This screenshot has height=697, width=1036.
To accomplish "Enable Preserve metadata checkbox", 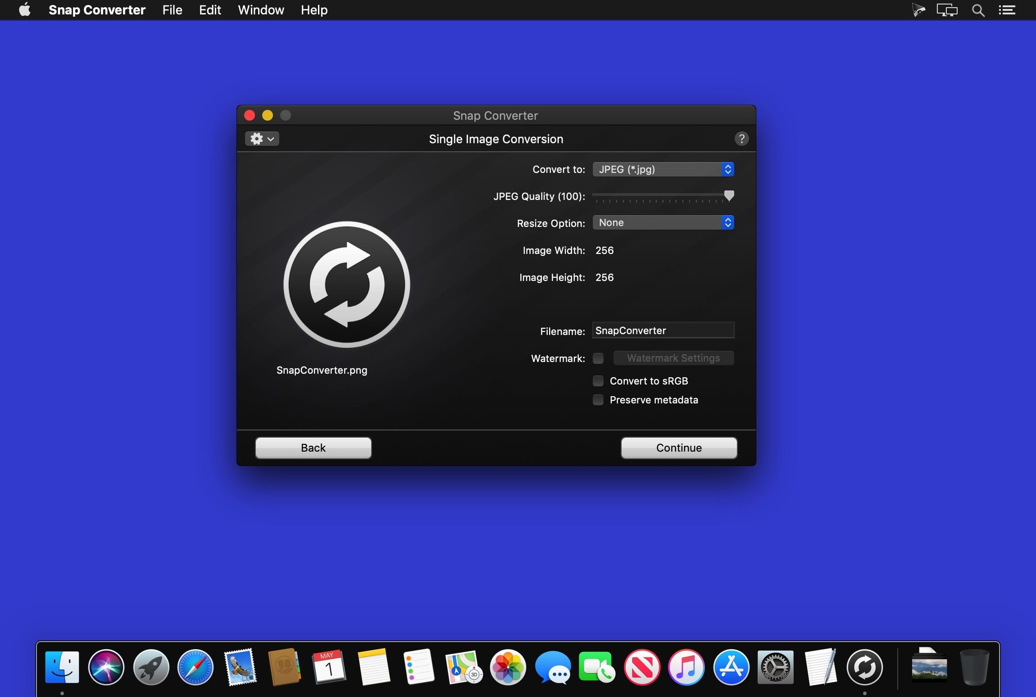I will (x=598, y=400).
